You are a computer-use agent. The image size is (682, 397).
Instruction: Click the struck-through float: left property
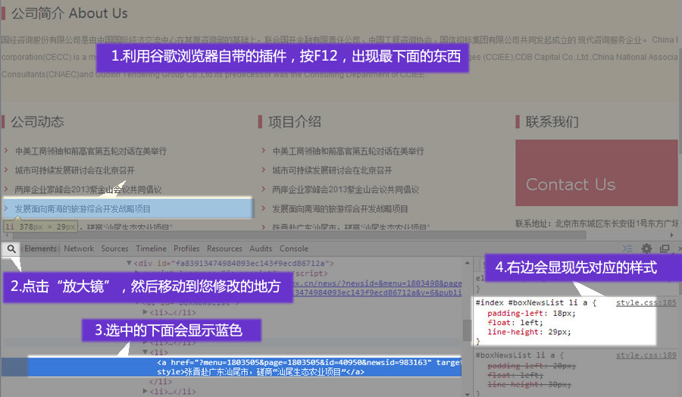515,375
